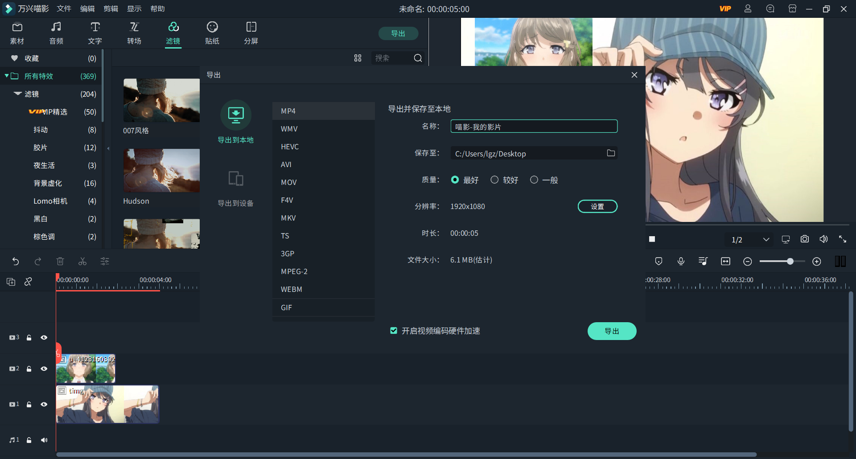This screenshot has height=459, width=856.
Task: Open the 文件 menu
Action: [64, 9]
